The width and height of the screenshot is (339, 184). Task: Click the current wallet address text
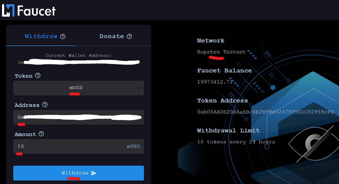coord(79,62)
